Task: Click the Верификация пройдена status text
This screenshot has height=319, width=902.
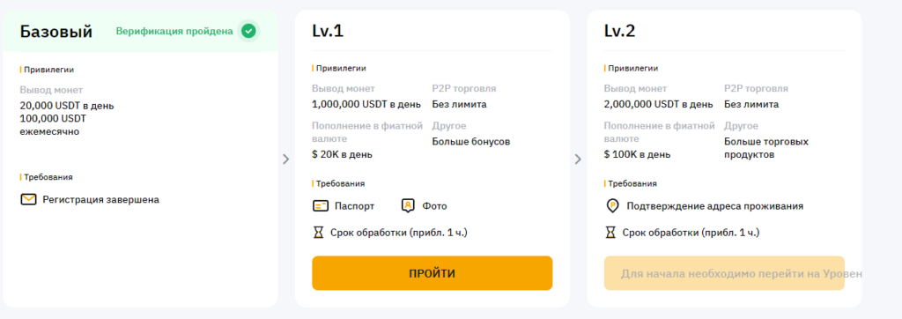Action: (x=174, y=31)
